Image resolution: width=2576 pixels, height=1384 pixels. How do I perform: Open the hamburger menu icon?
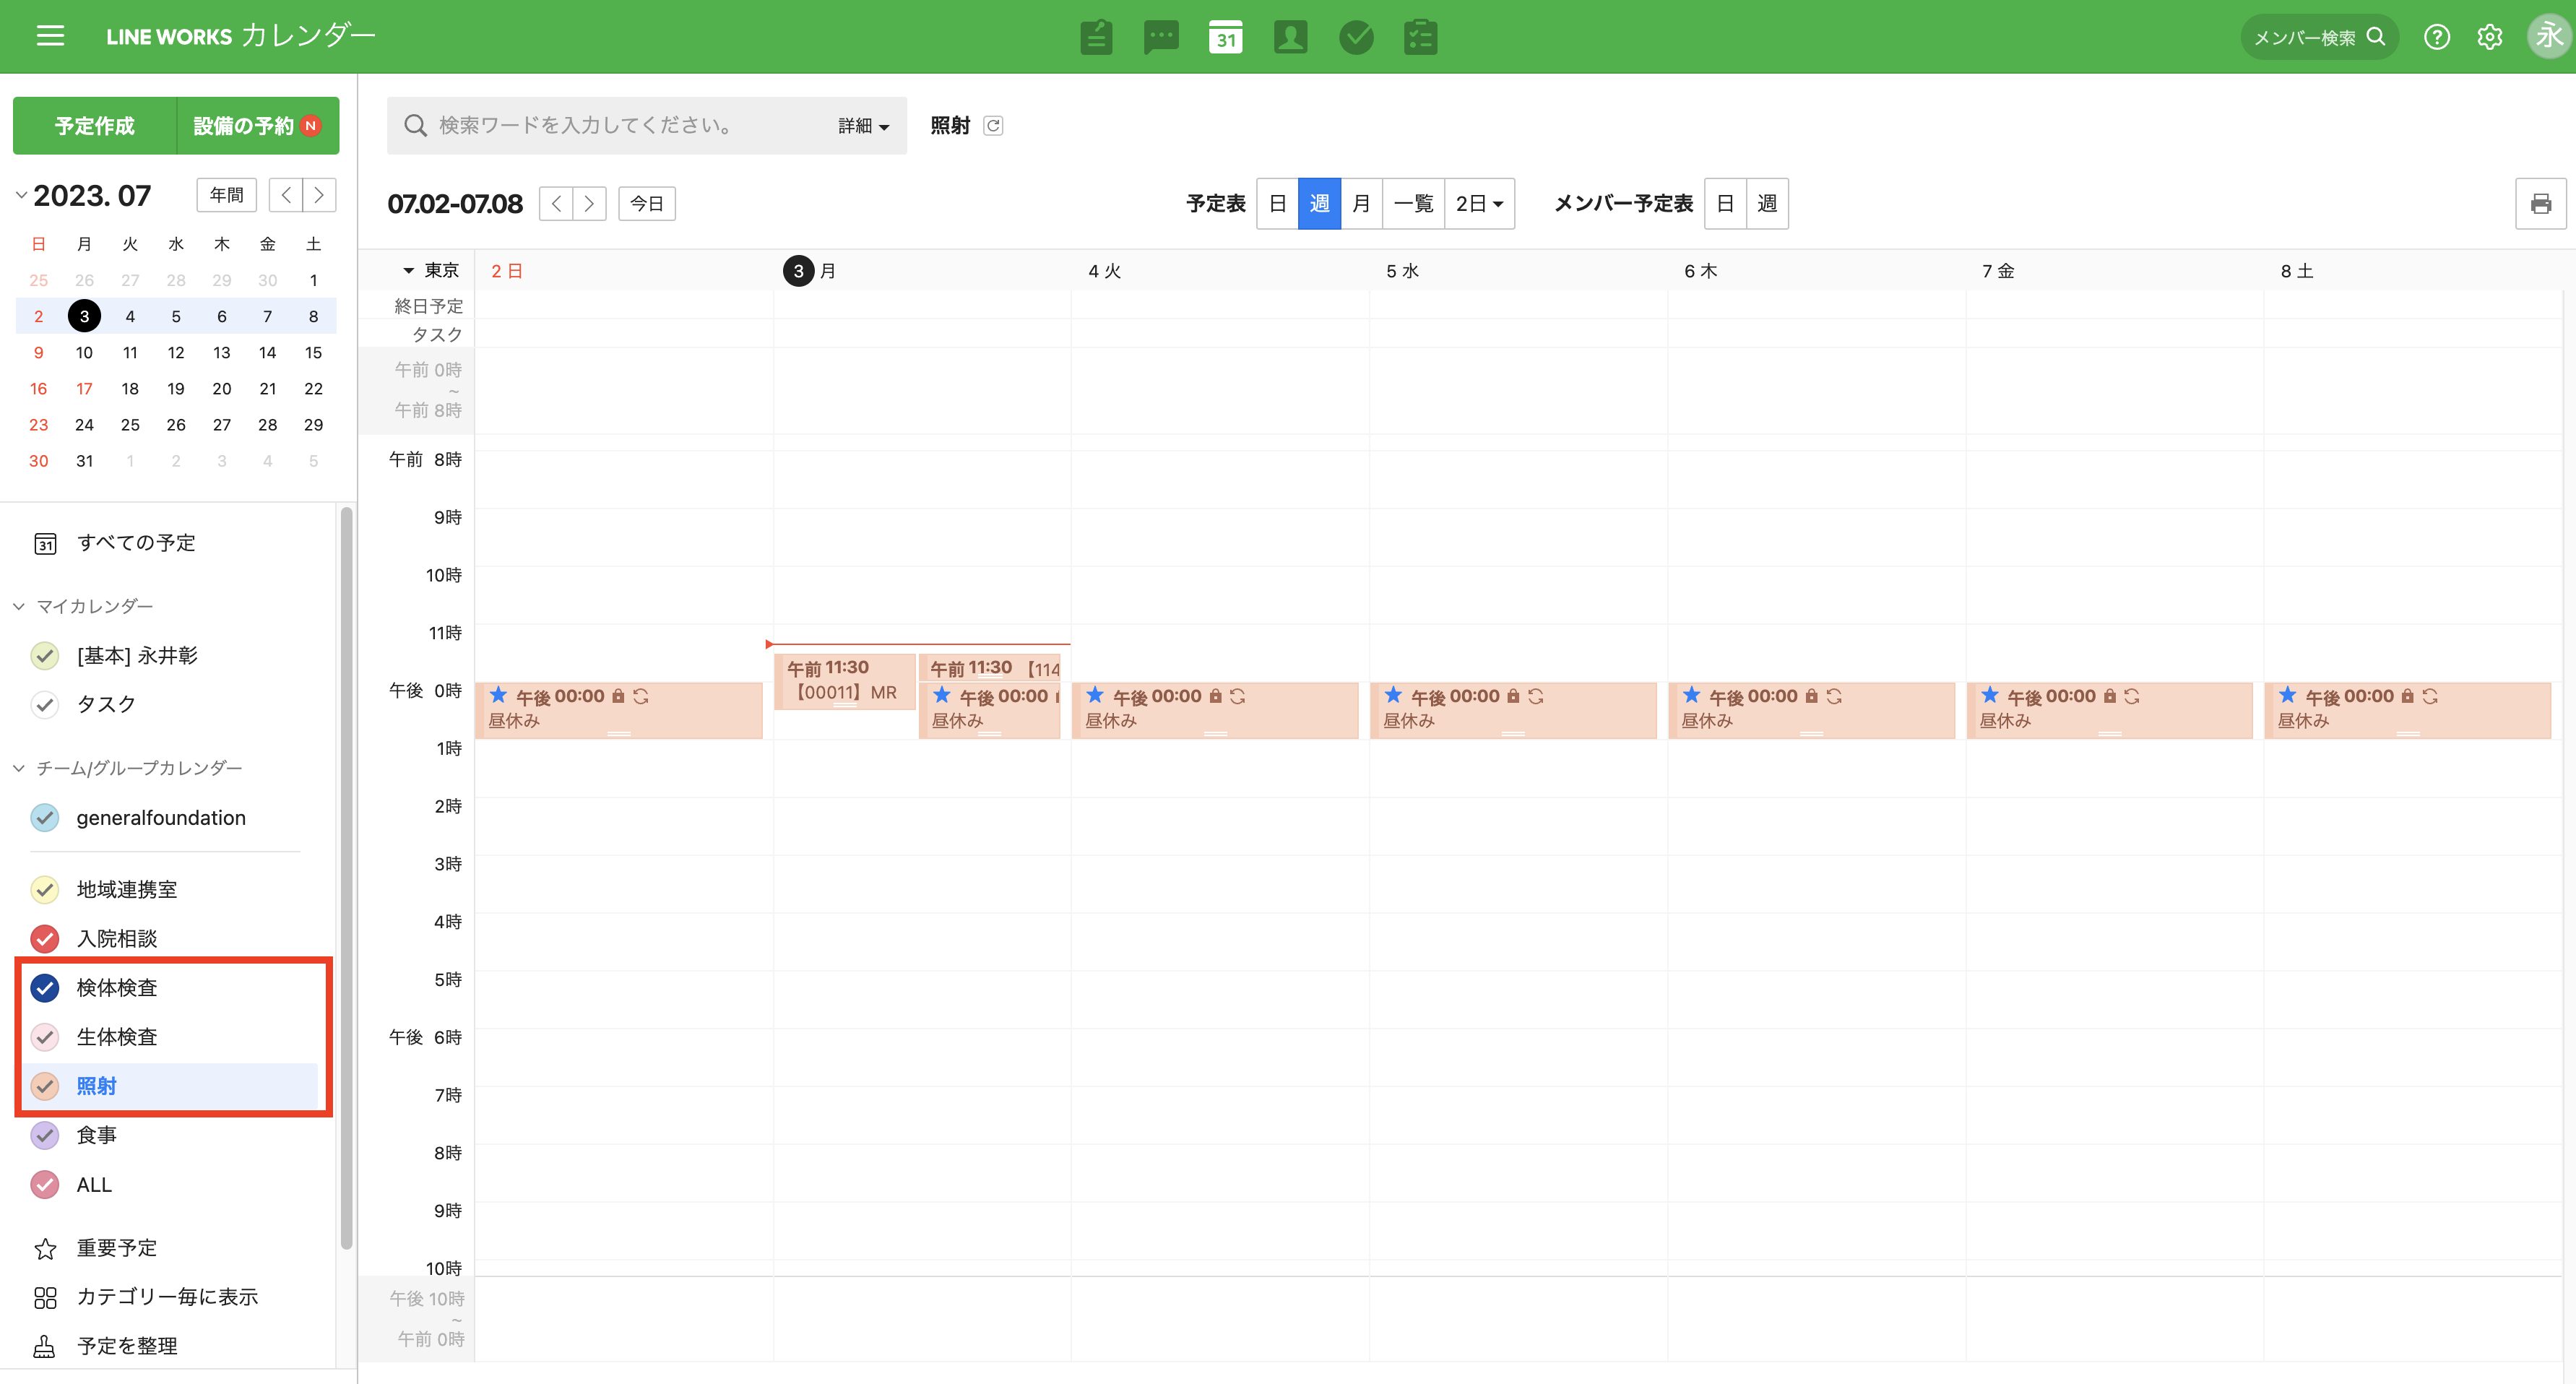tap(50, 37)
